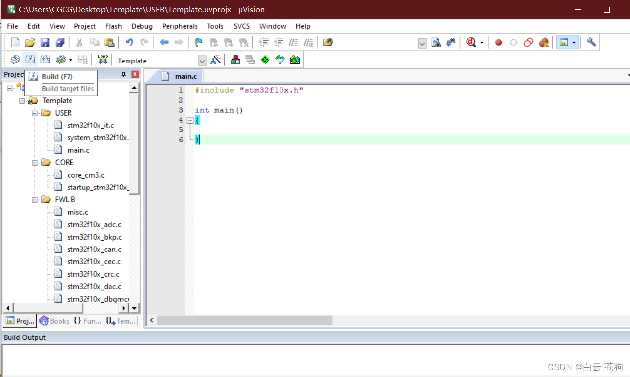This screenshot has height=377, width=630.
Task: Save the current file
Action: tap(45, 42)
